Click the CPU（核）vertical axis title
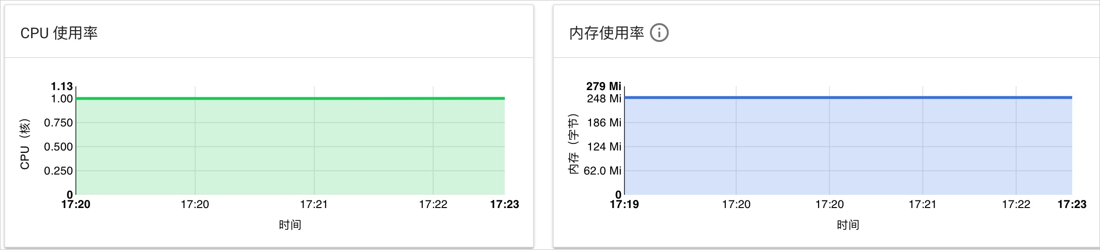Screen dimensions: 1100x250 point(25,144)
